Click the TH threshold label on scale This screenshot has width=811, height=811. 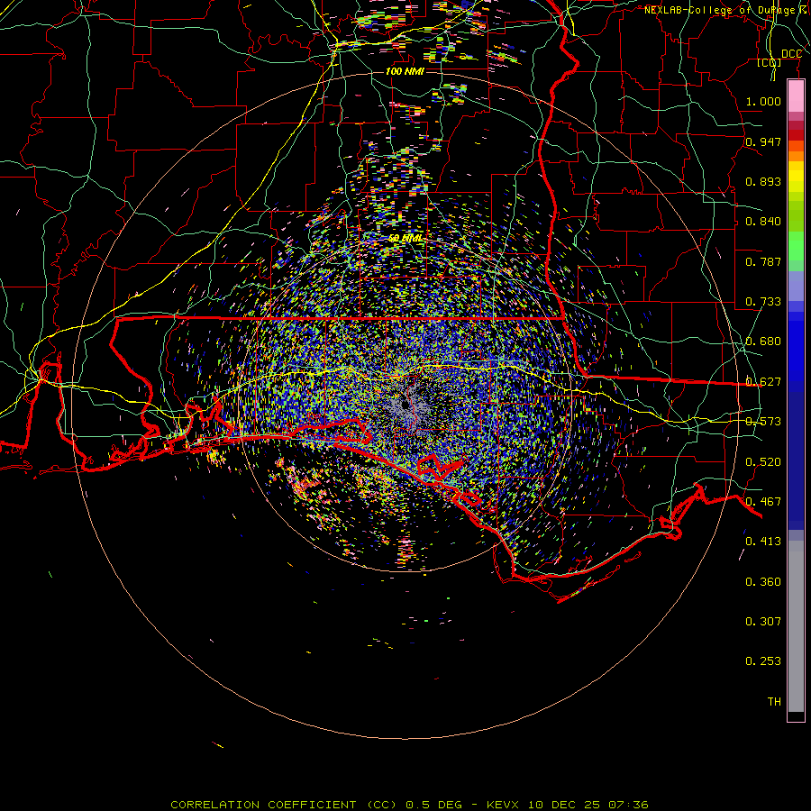tap(774, 701)
